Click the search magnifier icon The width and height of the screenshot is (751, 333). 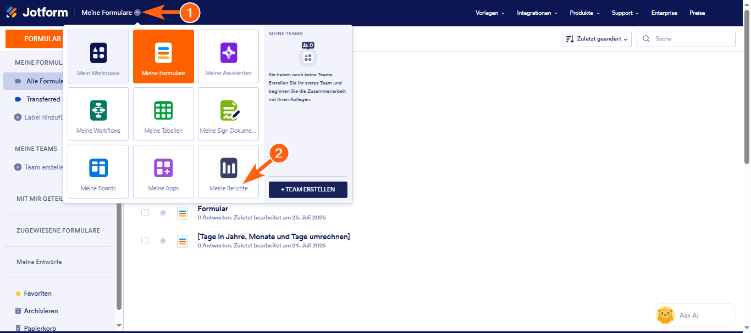(x=646, y=39)
